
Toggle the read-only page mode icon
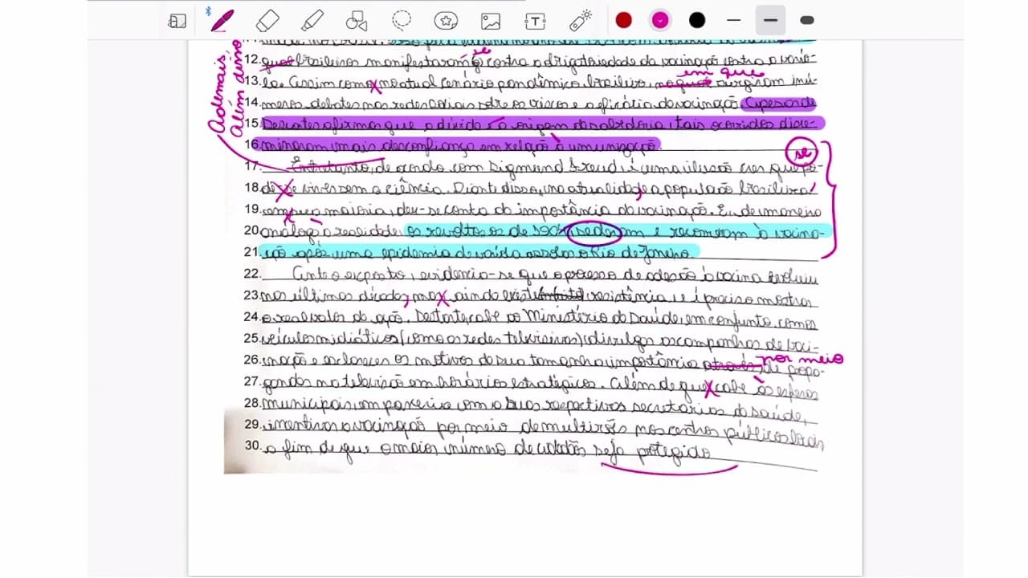pyautogui.click(x=177, y=21)
